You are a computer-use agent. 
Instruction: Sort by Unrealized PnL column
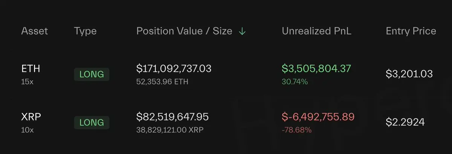316,31
